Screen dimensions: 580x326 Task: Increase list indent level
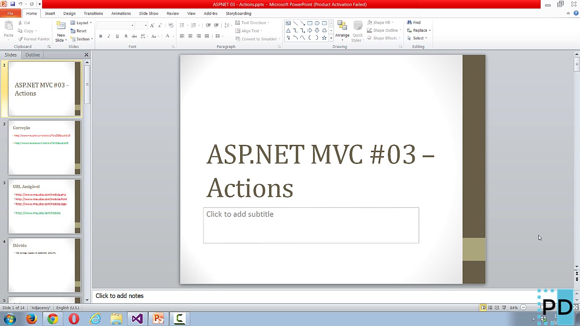click(x=216, y=25)
